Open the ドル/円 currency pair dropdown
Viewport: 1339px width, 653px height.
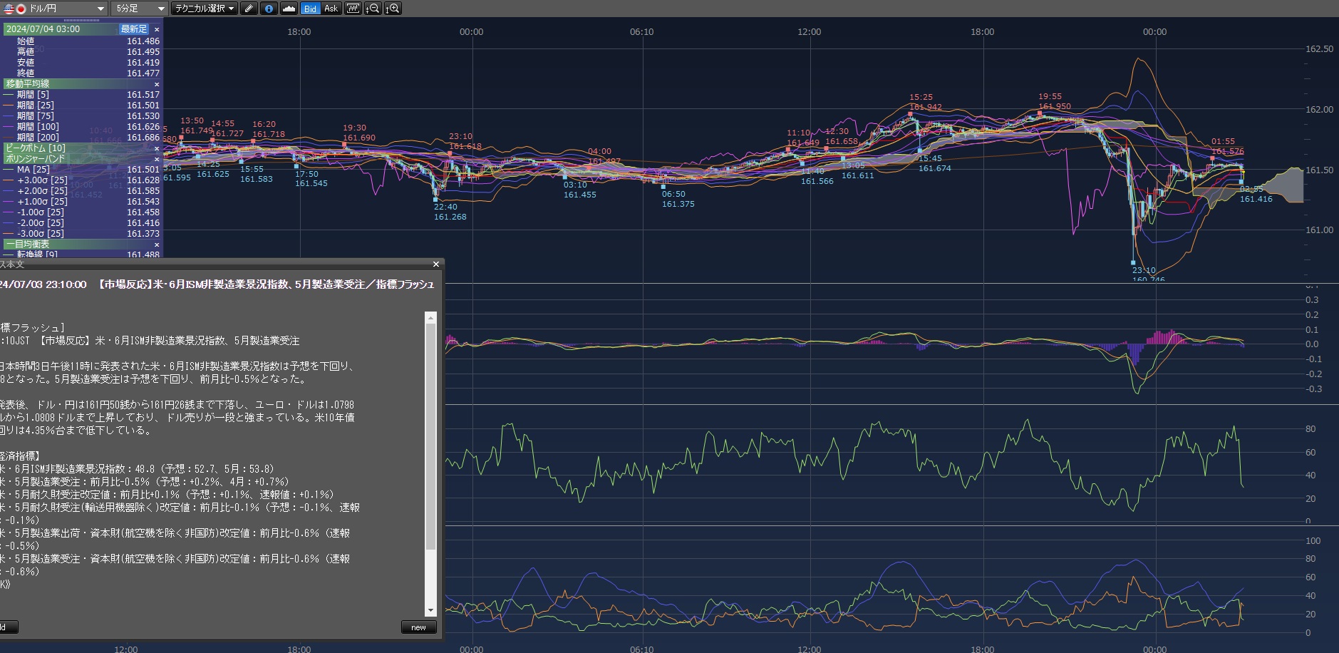coord(55,9)
